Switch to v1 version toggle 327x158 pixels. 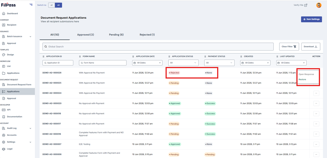click(52, 5)
